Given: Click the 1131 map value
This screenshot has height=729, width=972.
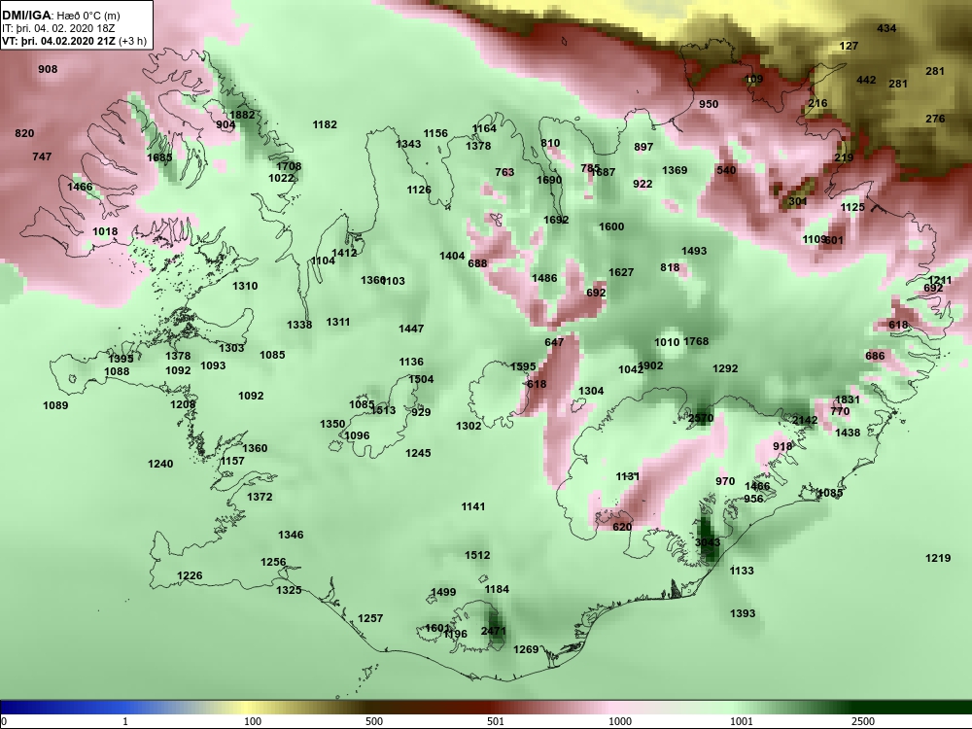Looking at the screenshot, I should click(x=628, y=476).
